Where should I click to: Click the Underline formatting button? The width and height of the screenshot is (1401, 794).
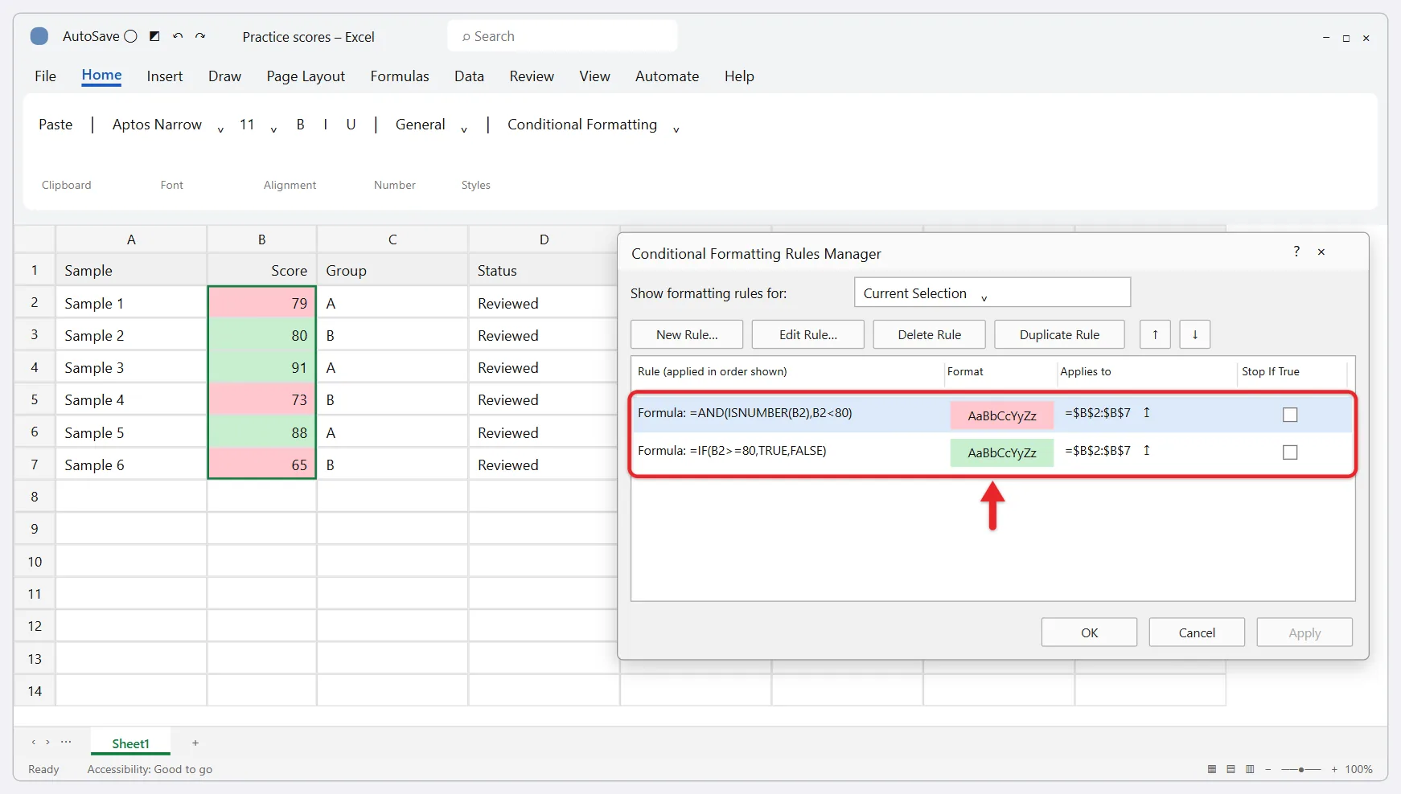click(x=351, y=125)
